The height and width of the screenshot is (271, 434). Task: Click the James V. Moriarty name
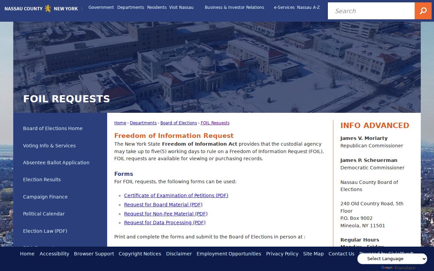[364, 138]
